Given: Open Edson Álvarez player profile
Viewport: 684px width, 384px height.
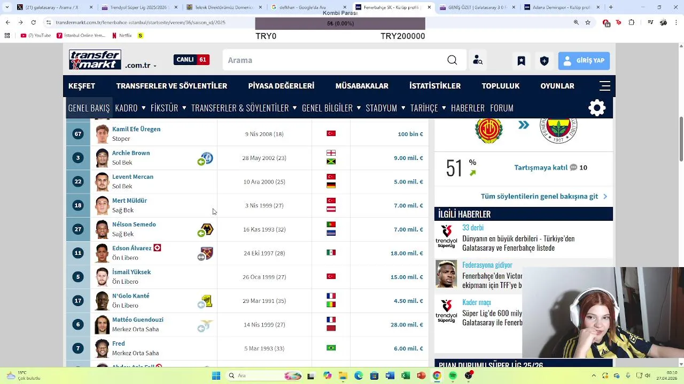Looking at the screenshot, I should 132,249.
